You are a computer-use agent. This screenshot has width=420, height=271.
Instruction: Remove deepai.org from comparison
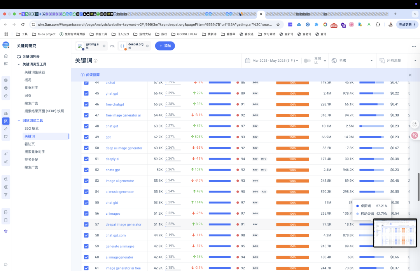click(147, 46)
